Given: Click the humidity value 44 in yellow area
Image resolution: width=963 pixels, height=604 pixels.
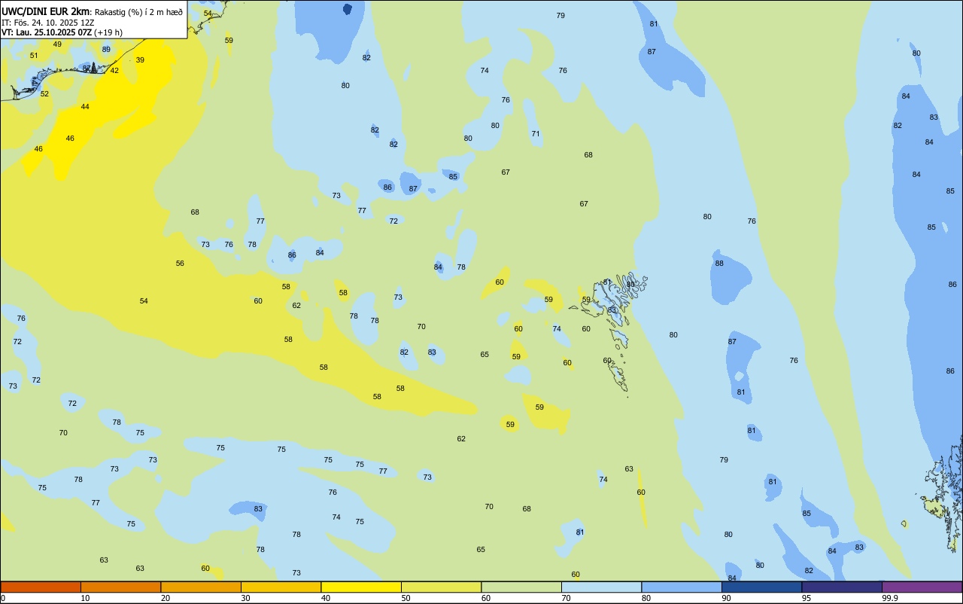Looking at the screenshot, I should [x=85, y=107].
